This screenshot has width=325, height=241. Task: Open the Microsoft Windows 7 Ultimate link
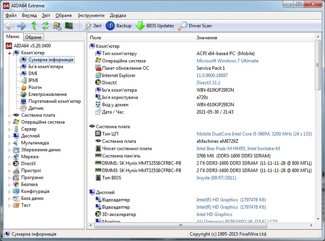tap(227, 61)
